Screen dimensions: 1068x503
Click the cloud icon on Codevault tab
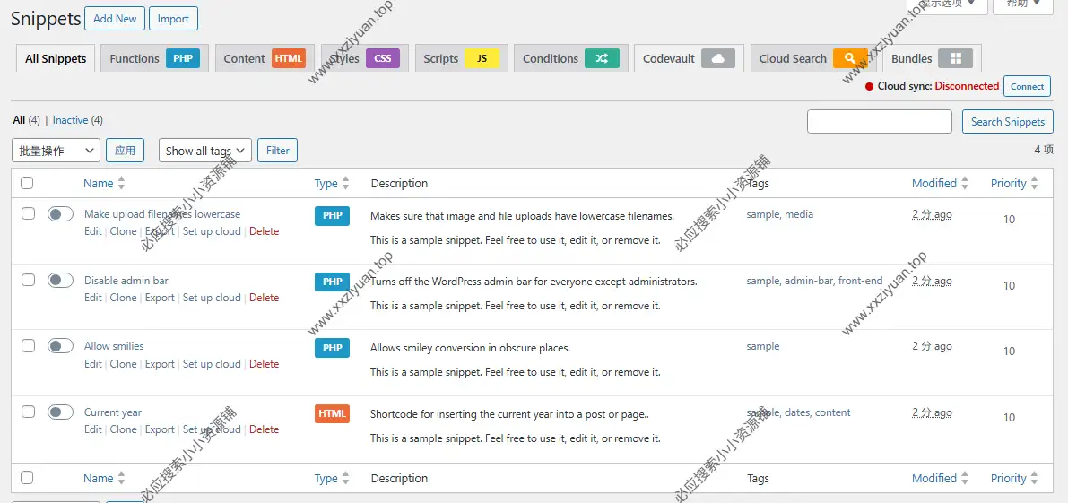pyautogui.click(x=718, y=58)
